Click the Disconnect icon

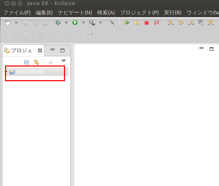point(156,23)
